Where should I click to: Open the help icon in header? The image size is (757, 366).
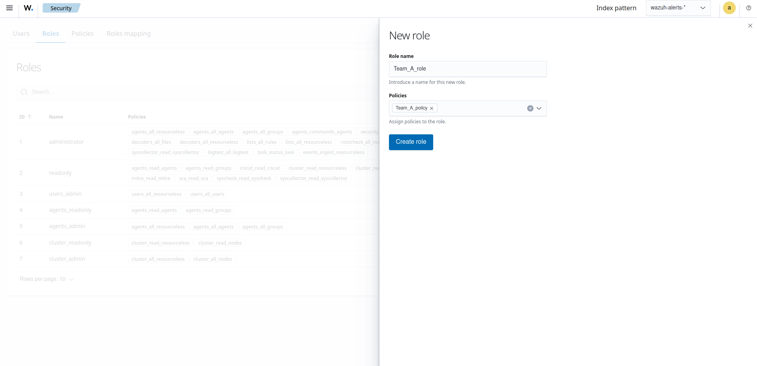click(x=748, y=8)
